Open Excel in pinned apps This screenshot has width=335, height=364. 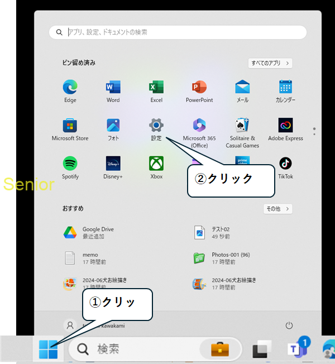156,87
